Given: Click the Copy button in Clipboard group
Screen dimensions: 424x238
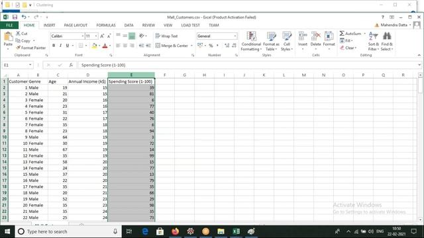Looking at the screenshot, I should [23, 41].
